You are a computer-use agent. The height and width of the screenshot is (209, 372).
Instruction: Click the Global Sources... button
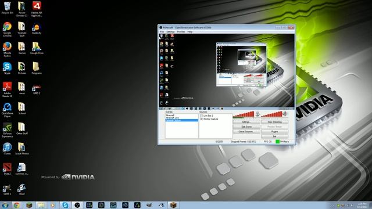point(246,132)
